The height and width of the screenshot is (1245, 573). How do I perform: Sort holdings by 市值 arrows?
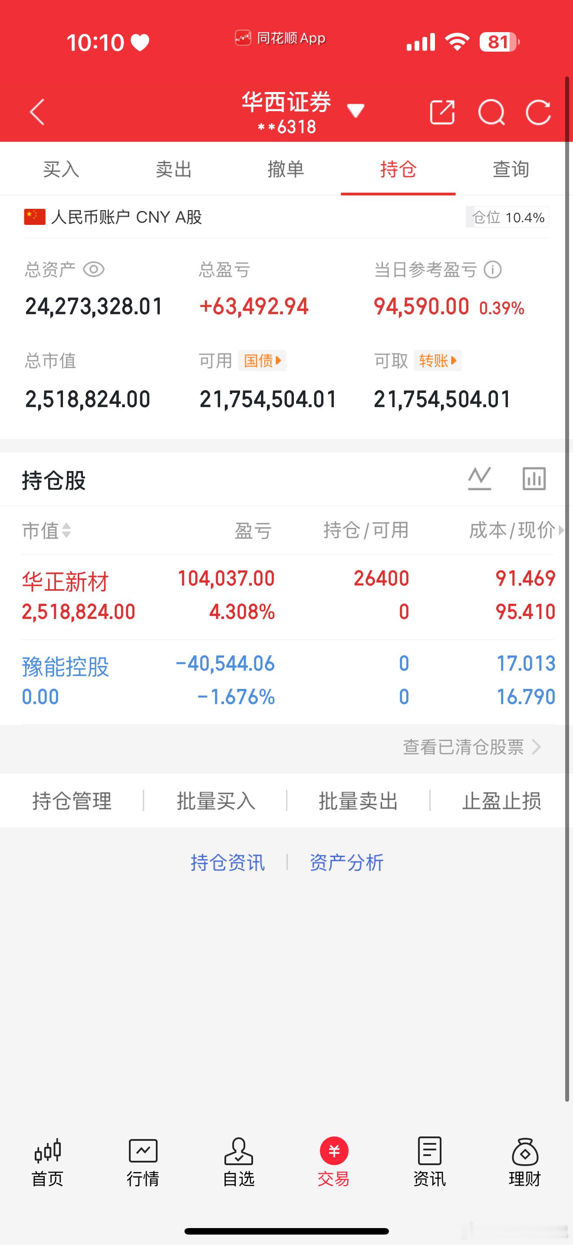tap(66, 530)
